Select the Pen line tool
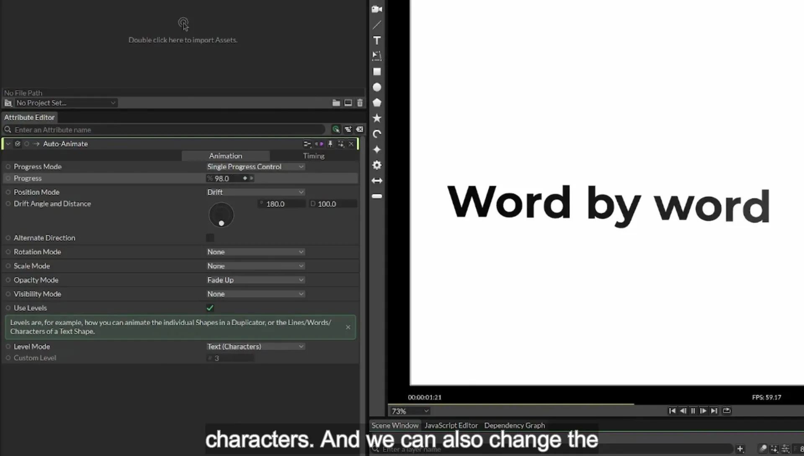 click(377, 25)
